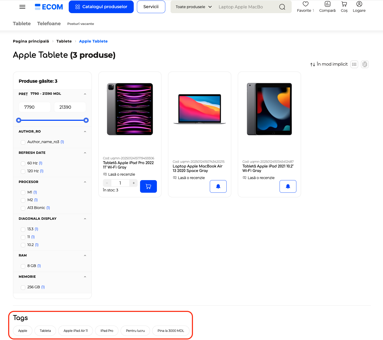The width and height of the screenshot is (383, 340).
Task: Open Catalogul produselor button
Action: 101,7
